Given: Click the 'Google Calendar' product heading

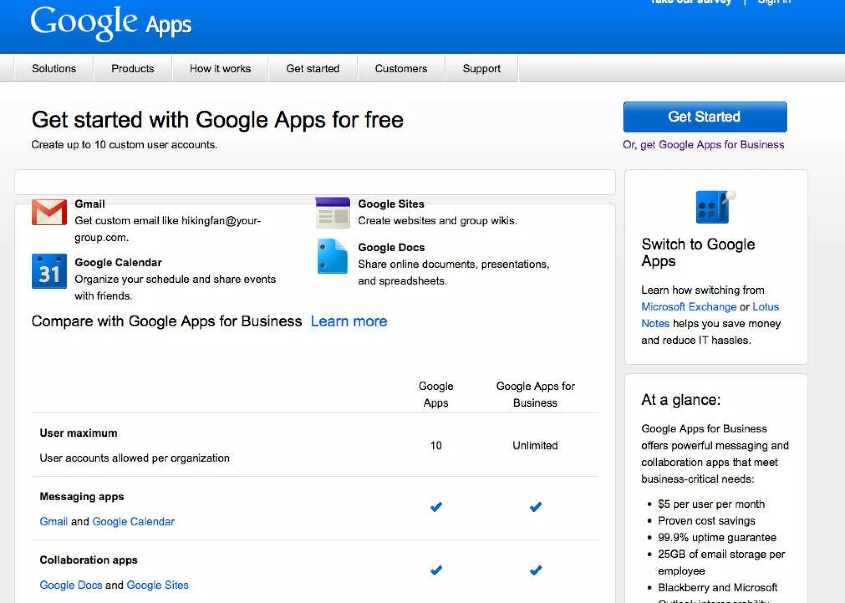Looking at the screenshot, I should pos(118,262).
